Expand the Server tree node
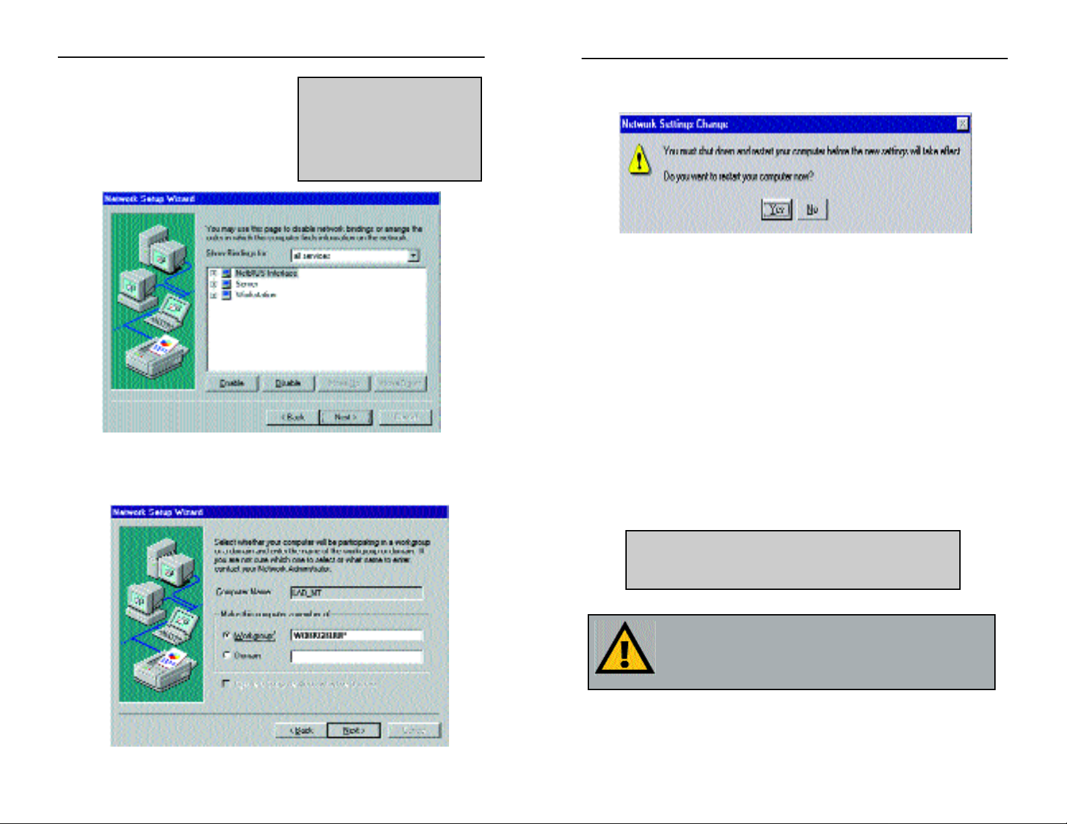 [213, 284]
